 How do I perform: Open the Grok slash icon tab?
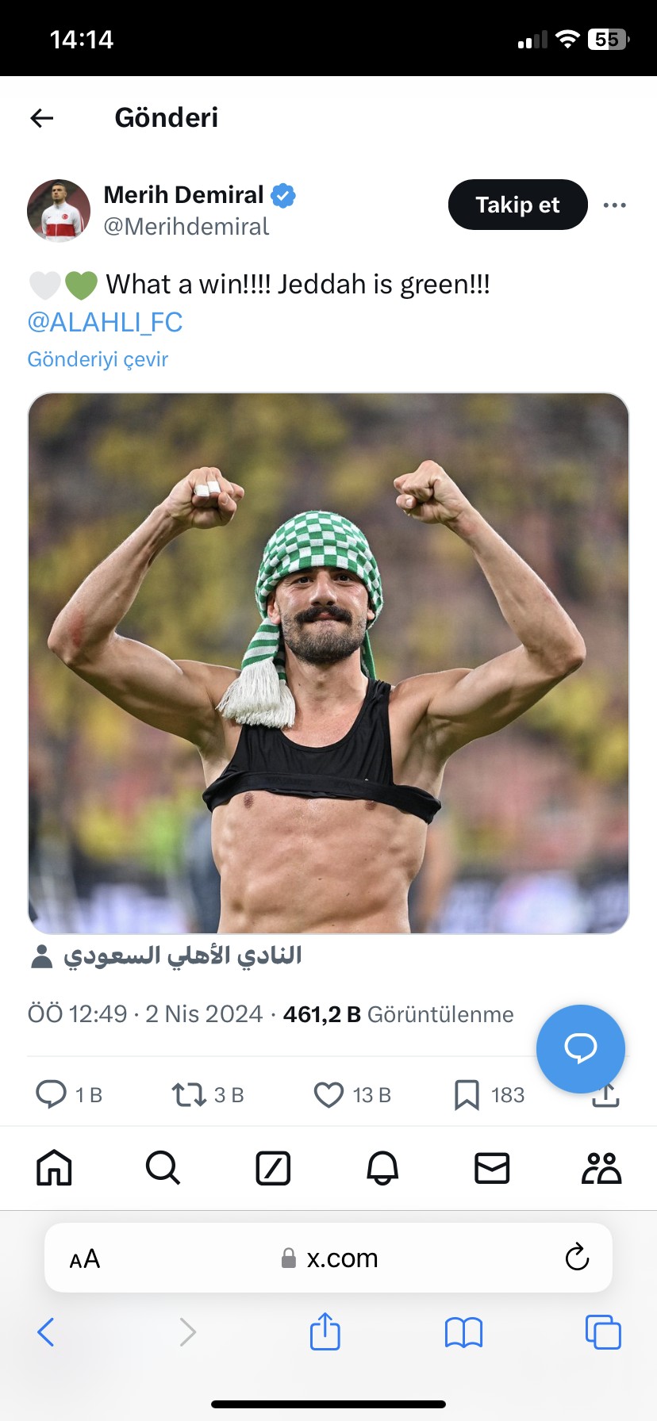pos(273,1168)
